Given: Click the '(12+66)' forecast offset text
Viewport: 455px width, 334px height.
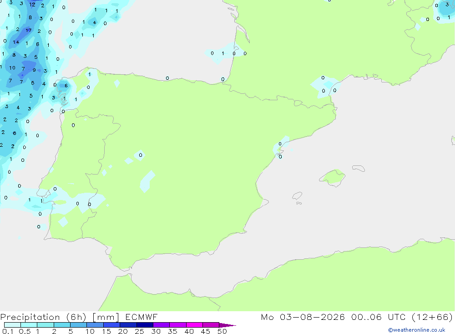Looking at the screenshot, I should (x=432, y=317).
